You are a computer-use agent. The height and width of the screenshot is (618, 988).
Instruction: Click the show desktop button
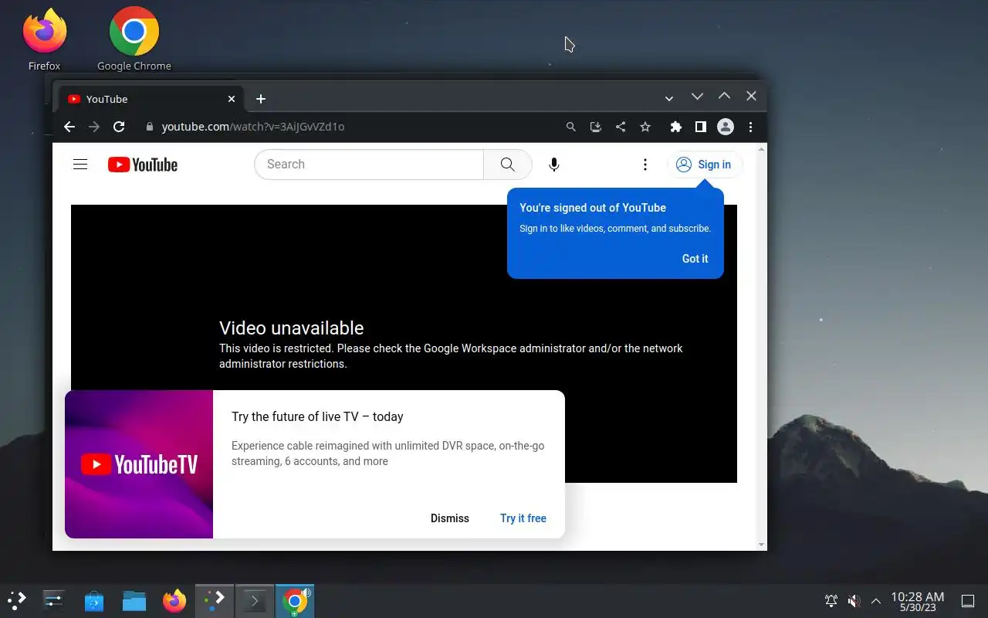(967, 601)
